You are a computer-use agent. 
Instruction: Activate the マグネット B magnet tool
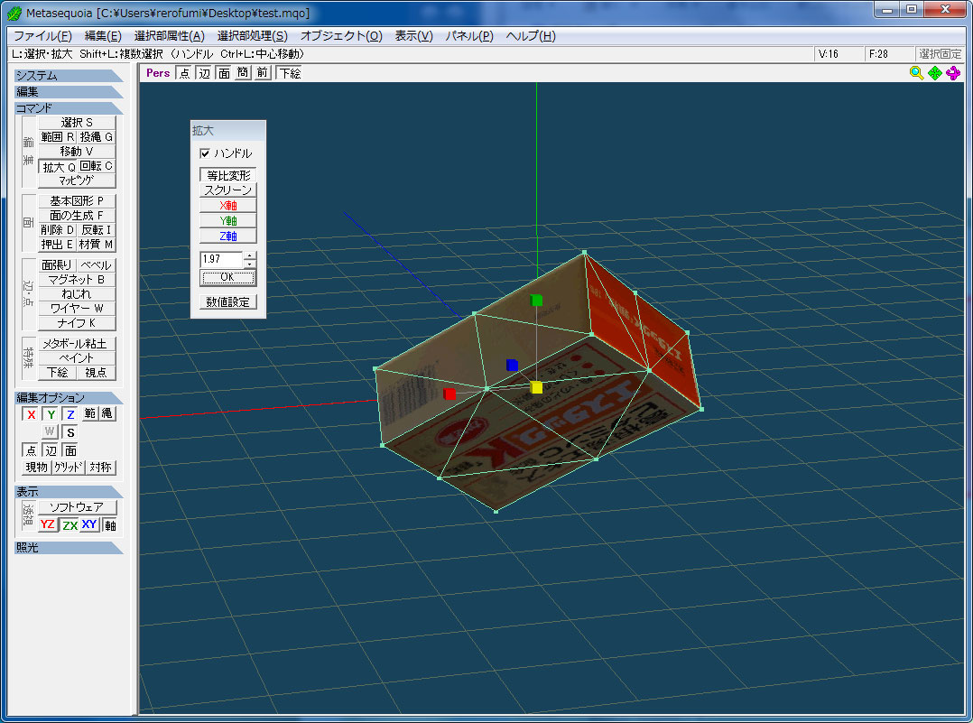[77, 279]
